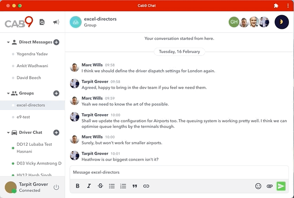Click Tarpit Grover profile avatar in the sidebar footer
Image resolution: width=294 pixels, height=198 pixels.
(11, 187)
